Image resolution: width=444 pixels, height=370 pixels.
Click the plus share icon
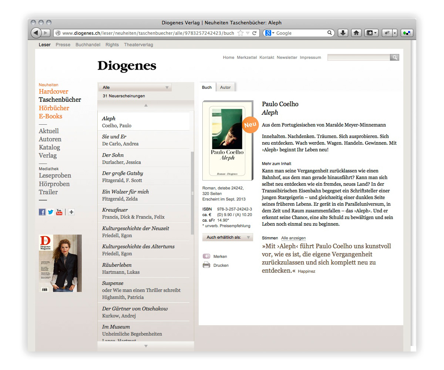click(71, 212)
